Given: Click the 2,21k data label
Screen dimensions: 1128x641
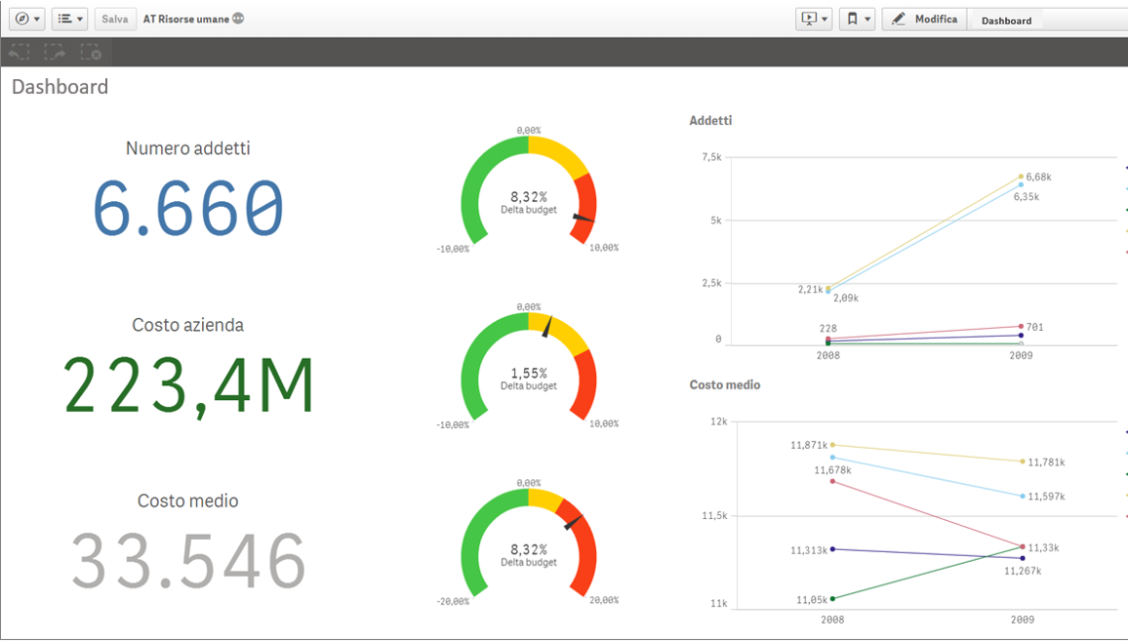Looking at the screenshot, I should (810, 289).
